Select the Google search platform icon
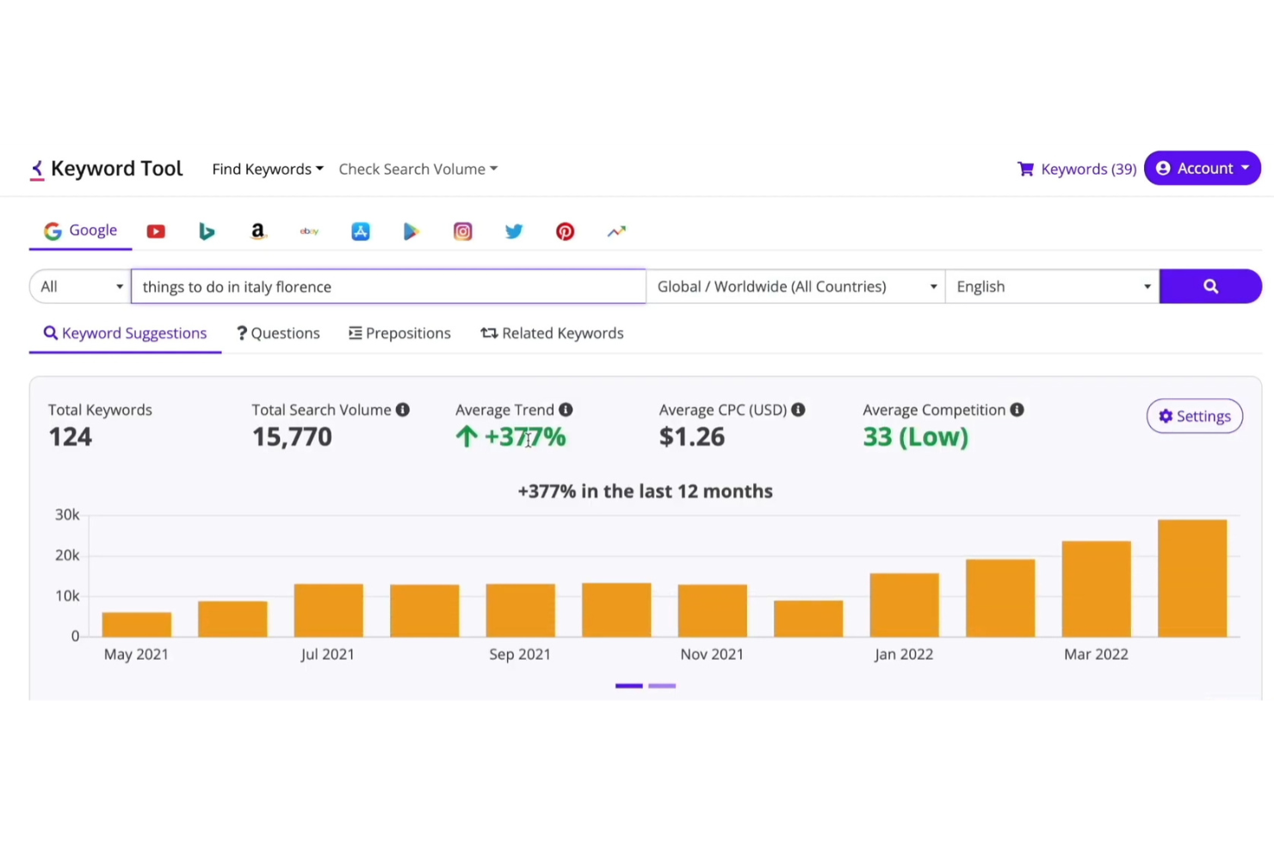Image resolution: width=1274 pixels, height=849 pixels. point(80,230)
